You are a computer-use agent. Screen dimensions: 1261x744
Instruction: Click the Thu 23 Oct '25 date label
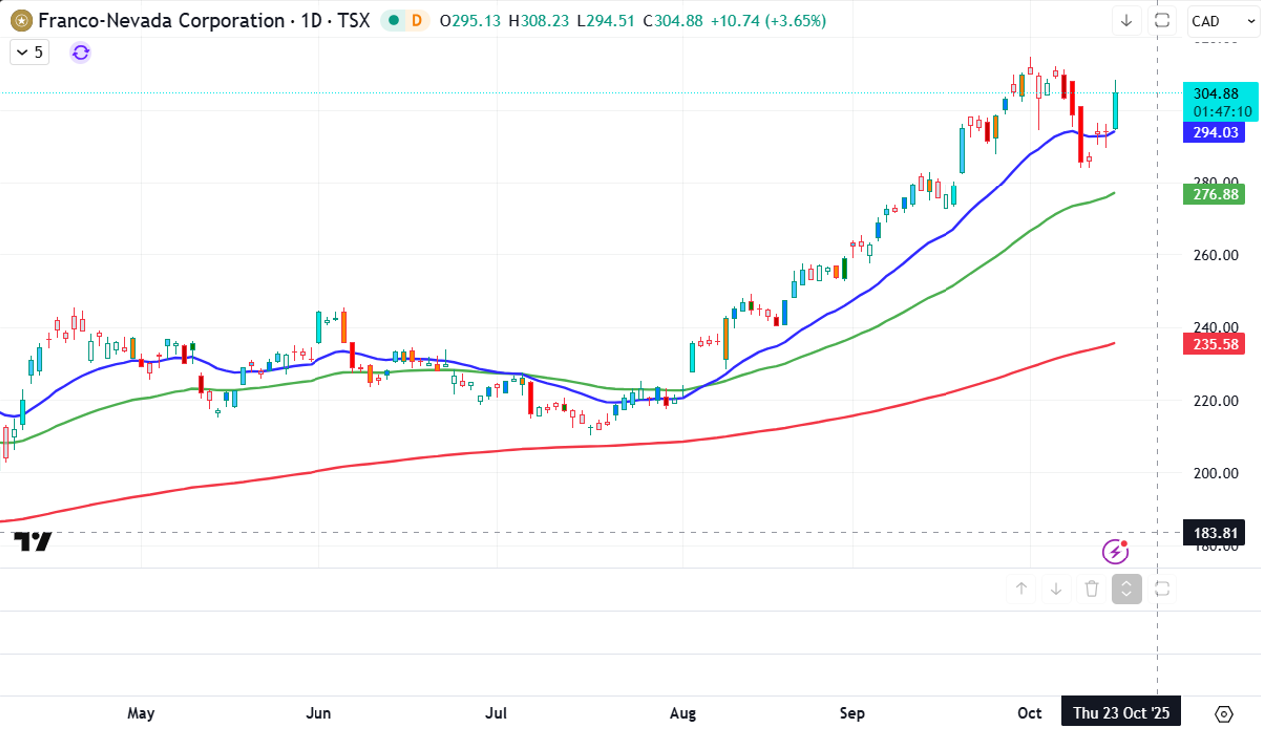click(x=1120, y=714)
